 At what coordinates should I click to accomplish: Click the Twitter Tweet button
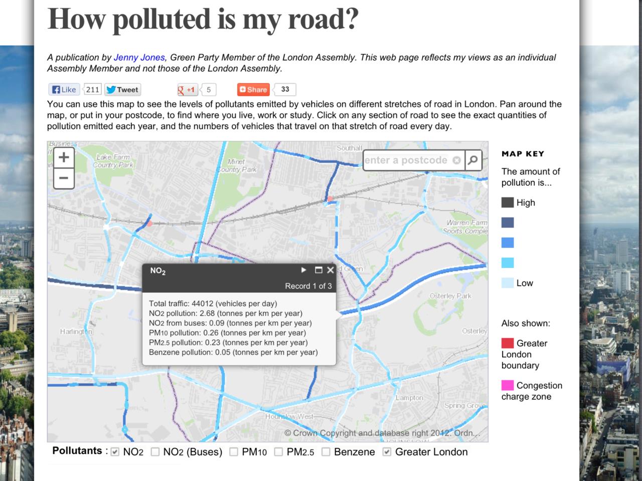123,90
